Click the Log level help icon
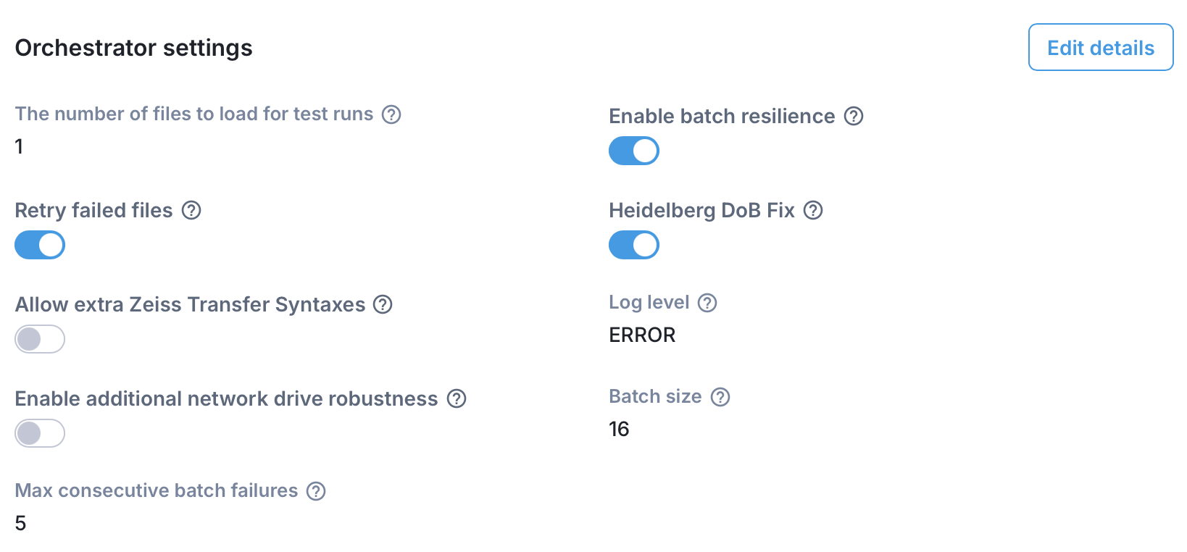1187x552 pixels. 707,302
